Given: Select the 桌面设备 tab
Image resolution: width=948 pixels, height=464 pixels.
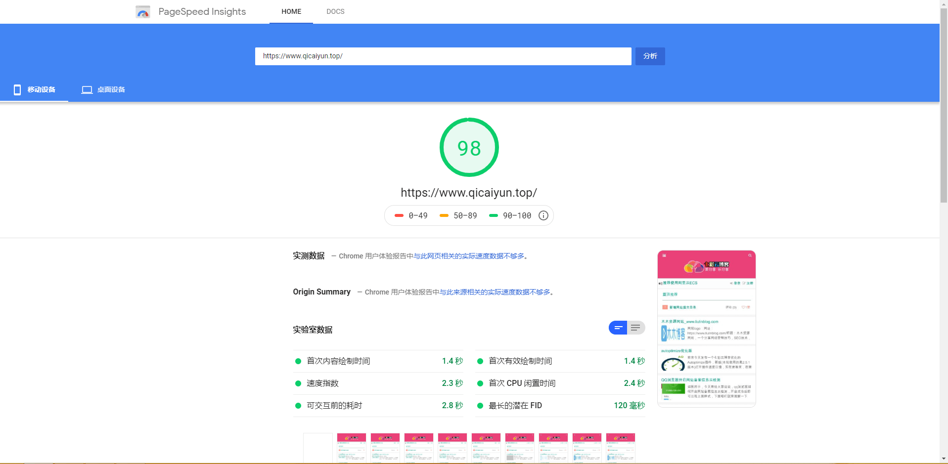Looking at the screenshot, I should coord(111,90).
